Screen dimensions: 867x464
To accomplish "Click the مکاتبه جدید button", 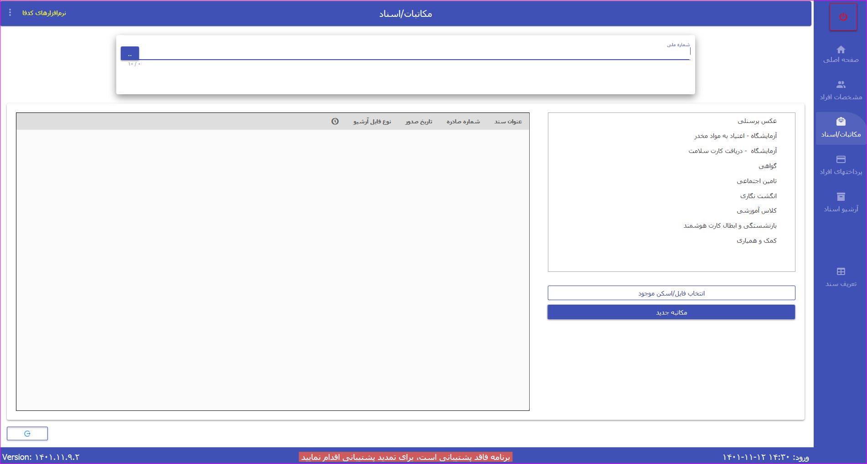I will [671, 312].
